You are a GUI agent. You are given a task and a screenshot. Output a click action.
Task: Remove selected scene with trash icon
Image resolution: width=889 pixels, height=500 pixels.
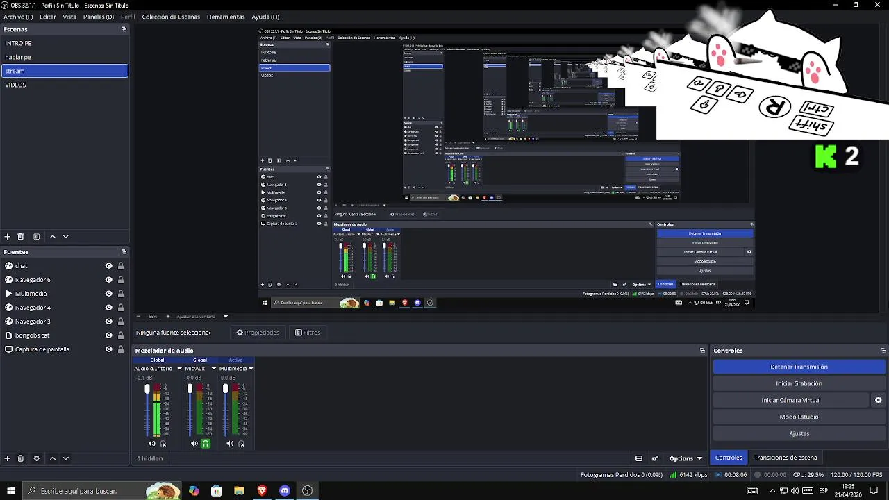(21, 237)
